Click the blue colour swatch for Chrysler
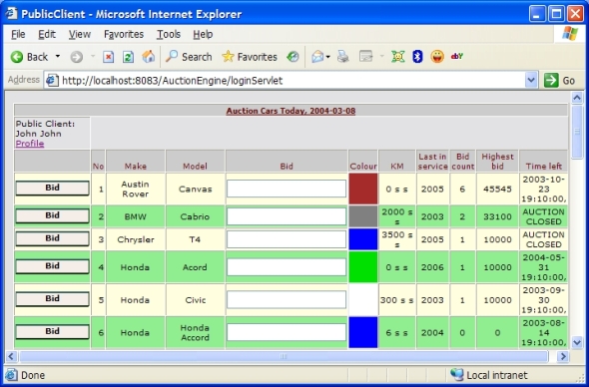The width and height of the screenshot is (589, 387). (x=363, y=239)
